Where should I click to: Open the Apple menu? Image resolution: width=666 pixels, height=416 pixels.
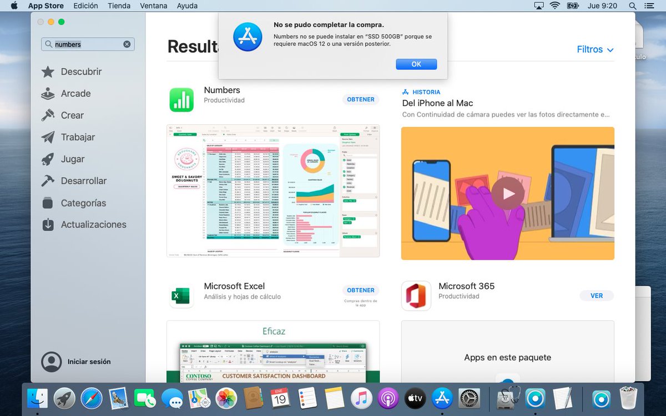tap(14, 6)
